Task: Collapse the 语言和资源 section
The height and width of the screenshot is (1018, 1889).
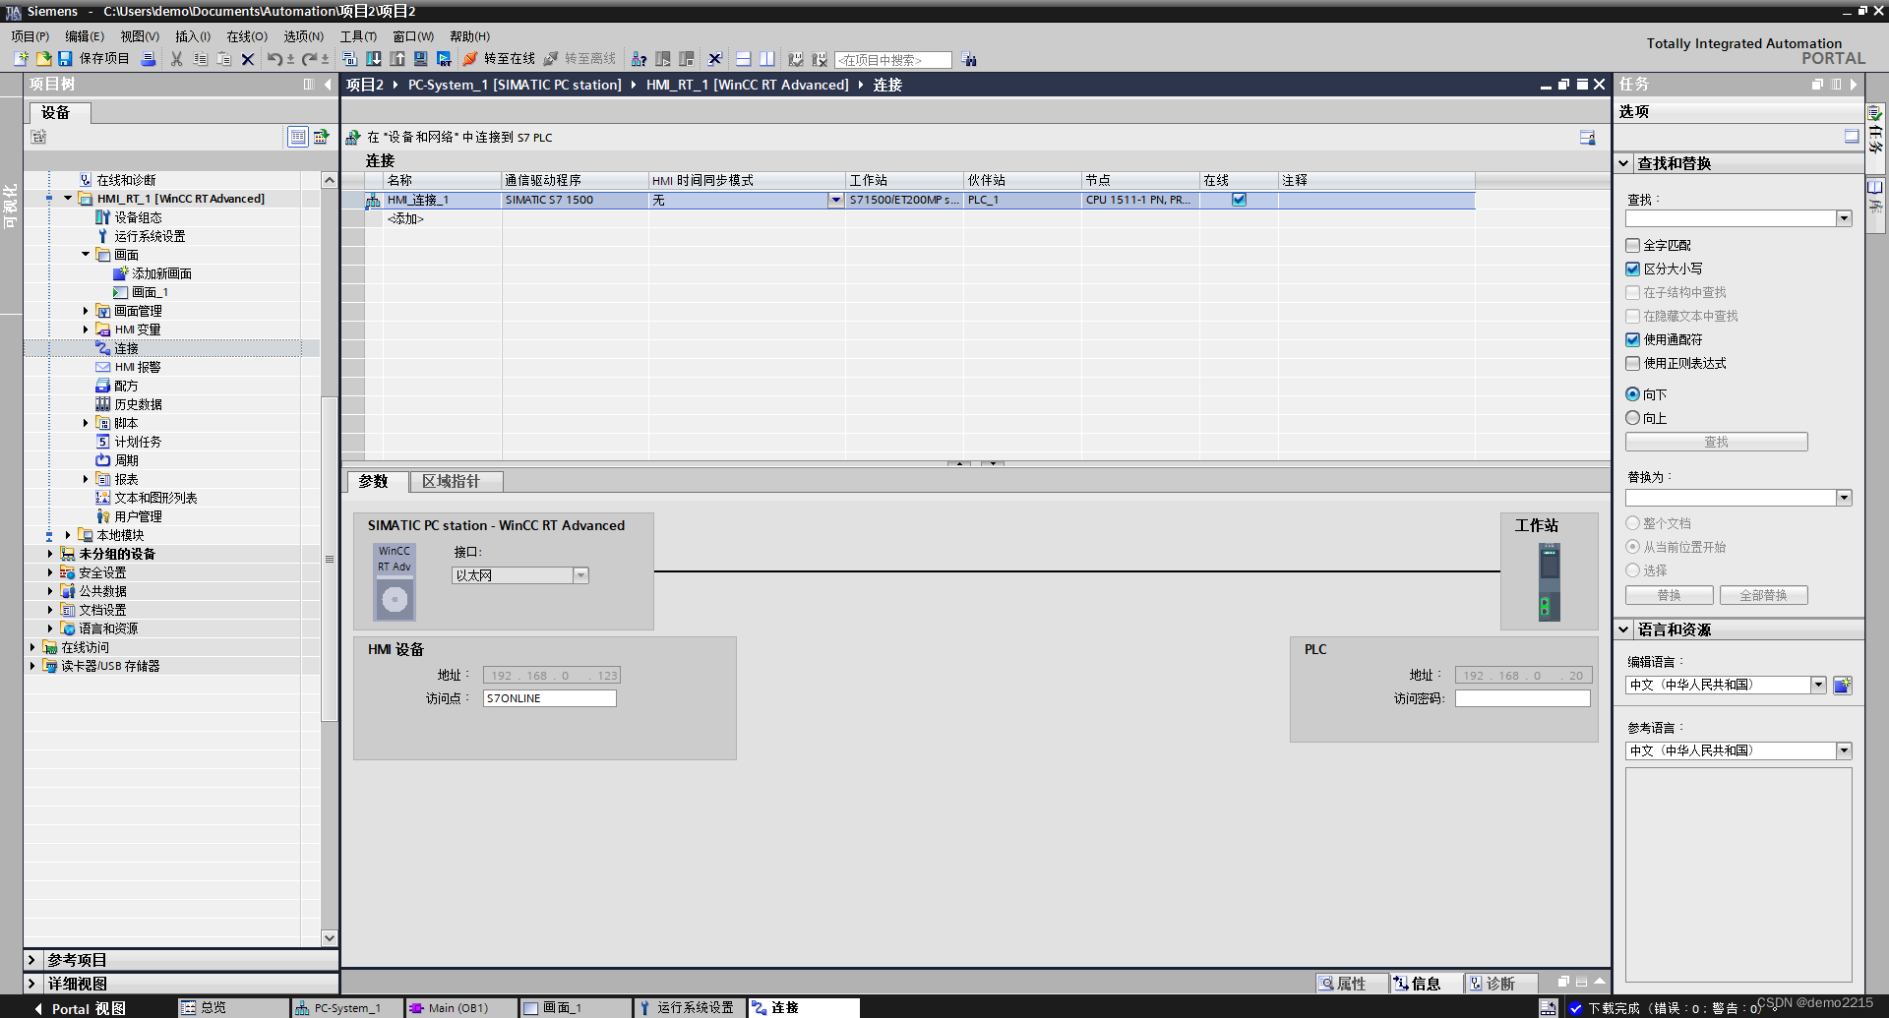Action: [x=1623, y=629]
